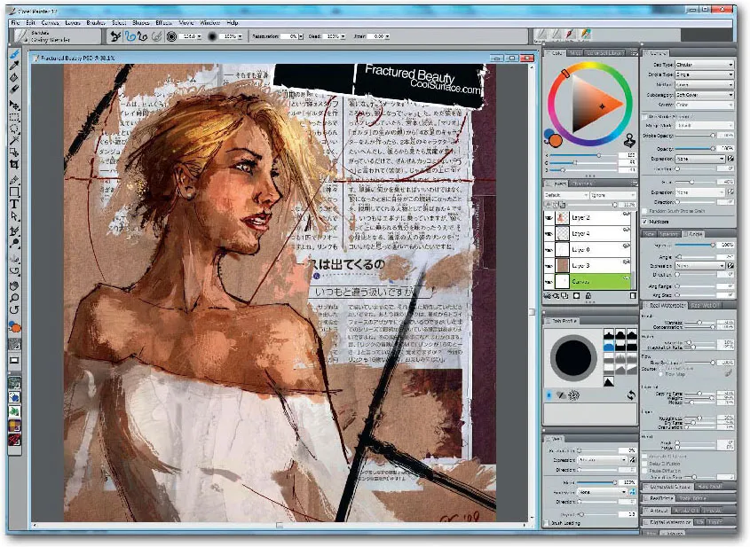
Task: Hide Layer 2 using its eye icon
Action: [x=549, y=217]
